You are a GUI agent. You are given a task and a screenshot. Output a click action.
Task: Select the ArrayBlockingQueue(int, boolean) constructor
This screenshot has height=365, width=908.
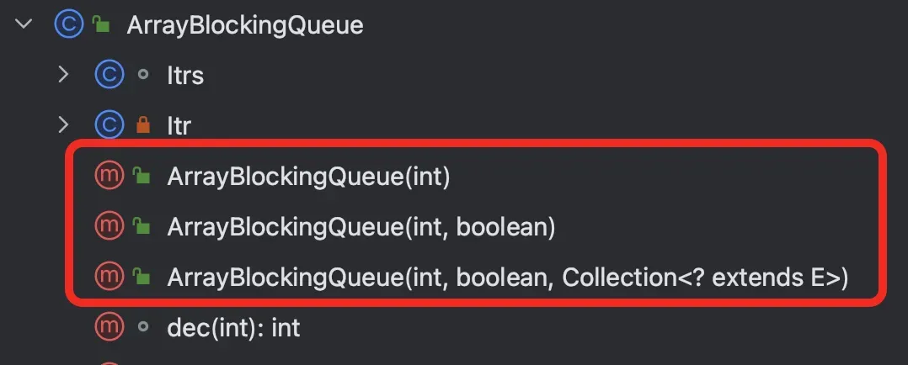click(361, 226)
